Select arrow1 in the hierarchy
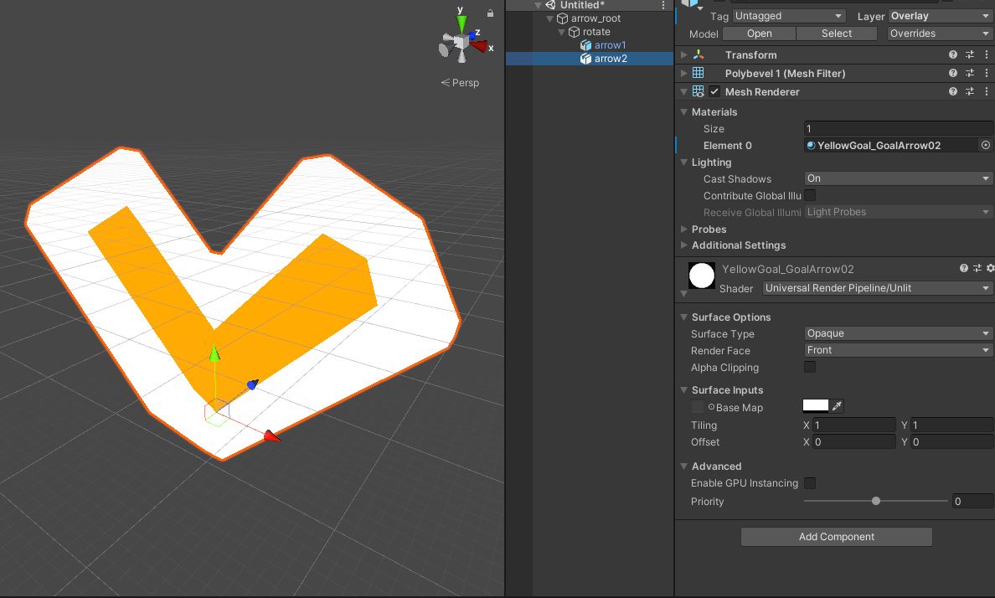The image size is (995, 598). [610, 45]
